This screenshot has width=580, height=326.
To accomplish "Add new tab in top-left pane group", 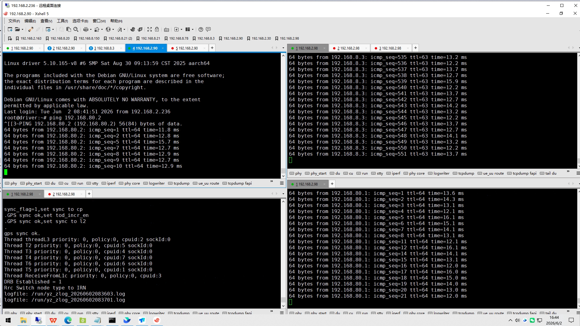I will coord(212,48).
